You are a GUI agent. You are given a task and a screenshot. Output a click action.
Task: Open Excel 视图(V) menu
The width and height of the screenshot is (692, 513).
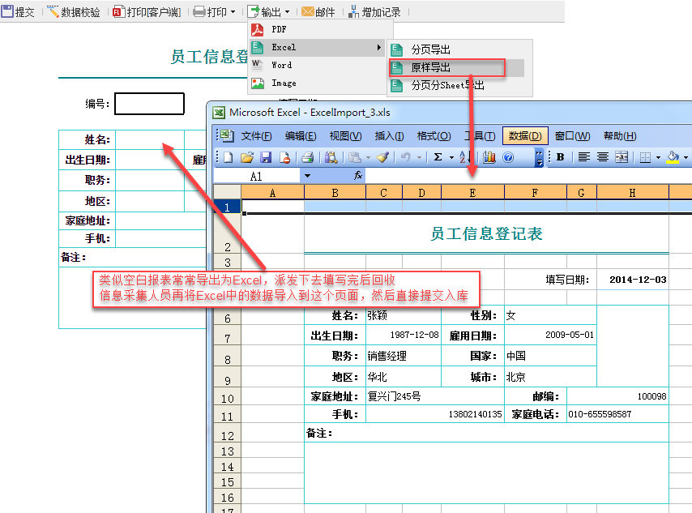pos(345,136)
